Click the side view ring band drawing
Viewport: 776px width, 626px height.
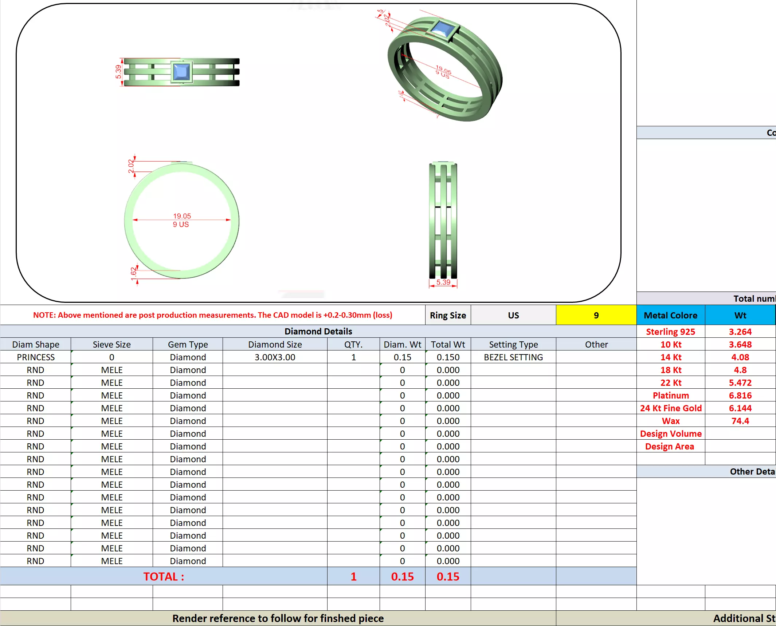point(443,221)
